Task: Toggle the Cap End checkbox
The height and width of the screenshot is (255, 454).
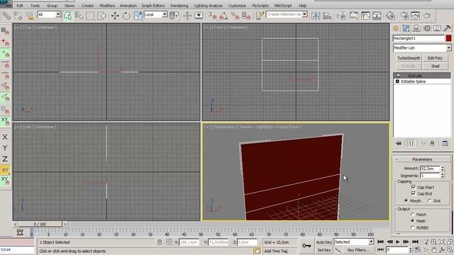Action: [x=414, y=193]
